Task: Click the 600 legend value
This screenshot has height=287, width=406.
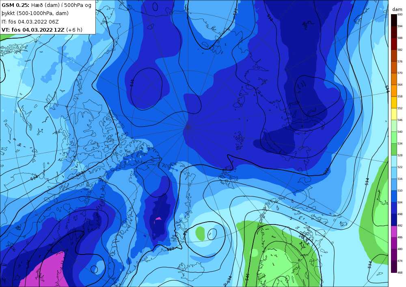Action: (x=400, y=15)
